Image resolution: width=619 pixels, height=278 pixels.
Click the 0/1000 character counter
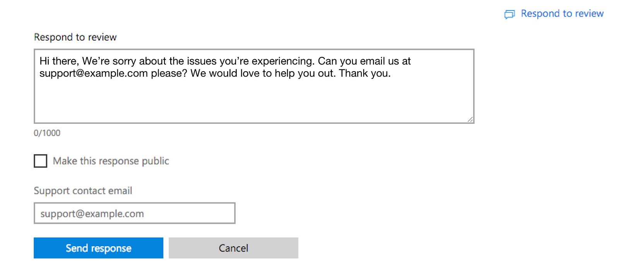47,133
